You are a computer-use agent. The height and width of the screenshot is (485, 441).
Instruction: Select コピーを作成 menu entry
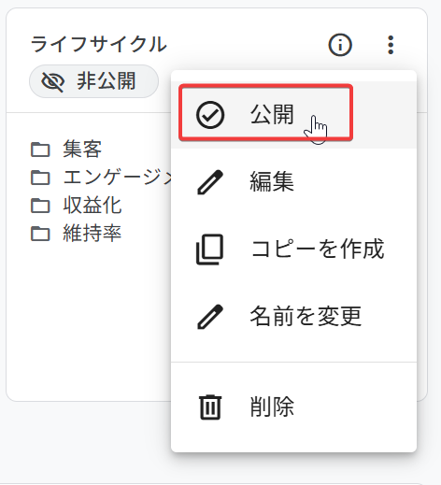coord(293,250)
